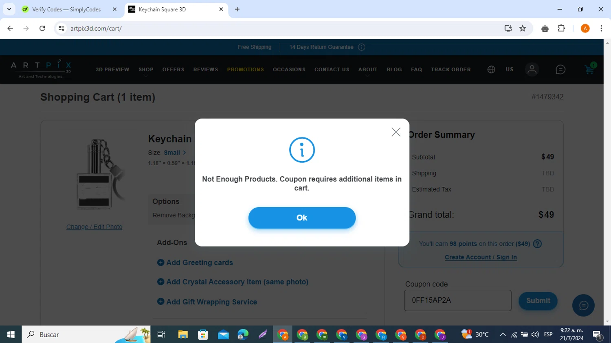Click the Buscar taskbar search box
Viewport: 611px width, 343px height.
click(x=86, y=334)
